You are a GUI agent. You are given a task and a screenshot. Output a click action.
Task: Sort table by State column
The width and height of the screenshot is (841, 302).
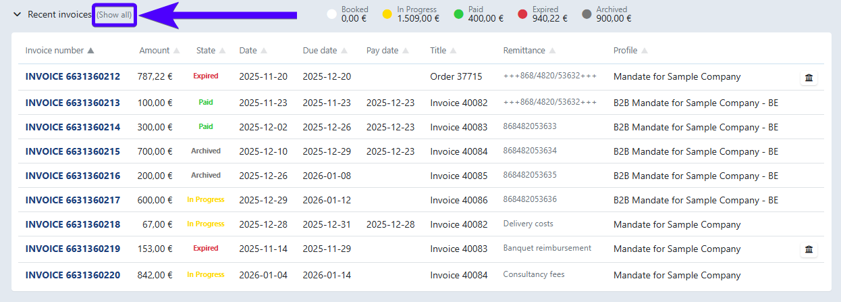tap(206, 51)
